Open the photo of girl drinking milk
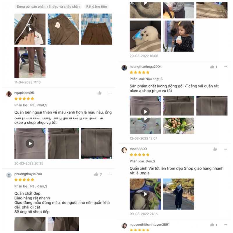Screen dimensions: 233x233 (179, 36)
